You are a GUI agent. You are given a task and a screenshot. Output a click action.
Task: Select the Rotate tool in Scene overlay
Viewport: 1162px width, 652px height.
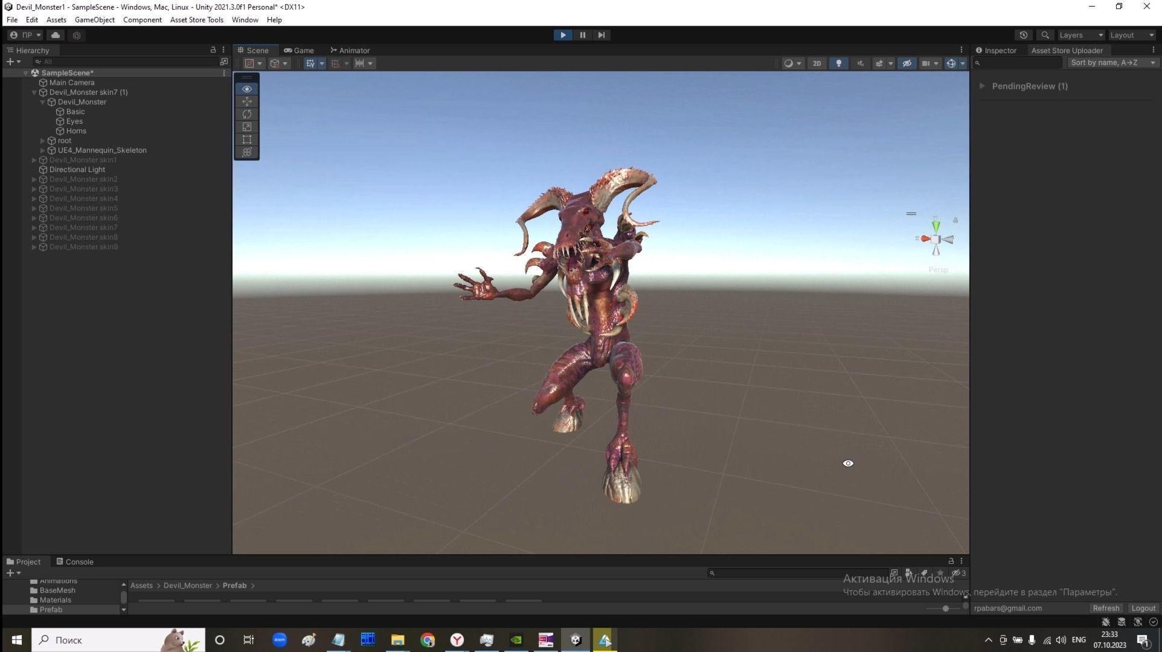246,114
